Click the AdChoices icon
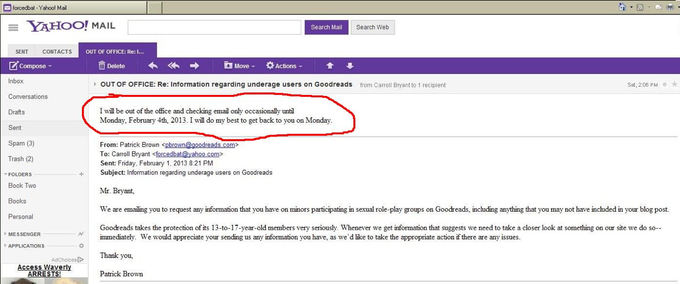Image resolution: width=680 pixels, height=284 pixels. tap(81, 260)
